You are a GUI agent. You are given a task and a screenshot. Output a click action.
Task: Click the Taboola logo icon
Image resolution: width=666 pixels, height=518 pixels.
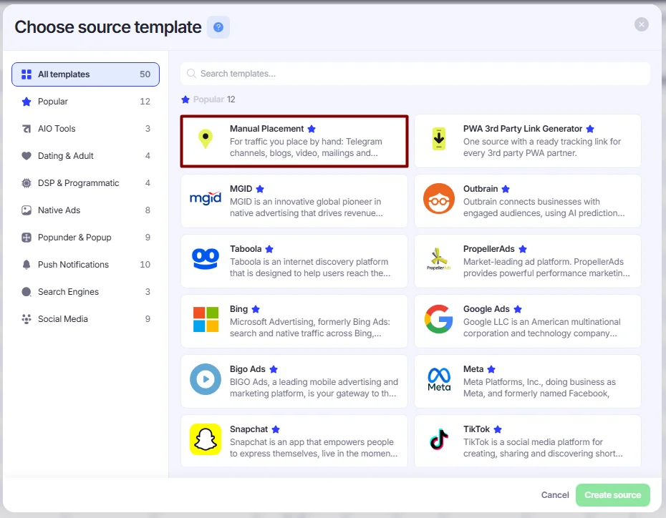point(206,259)
